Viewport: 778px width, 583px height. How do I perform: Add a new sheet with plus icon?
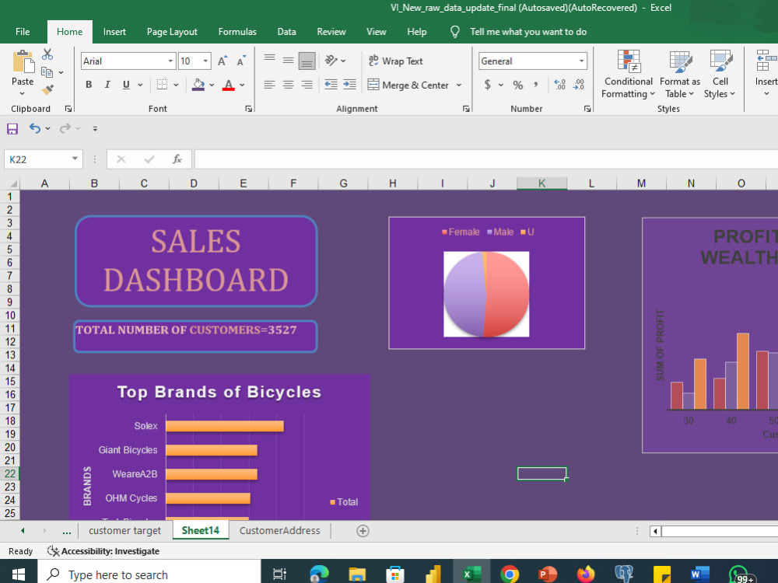pyautogui.click(x=363, y=531)
